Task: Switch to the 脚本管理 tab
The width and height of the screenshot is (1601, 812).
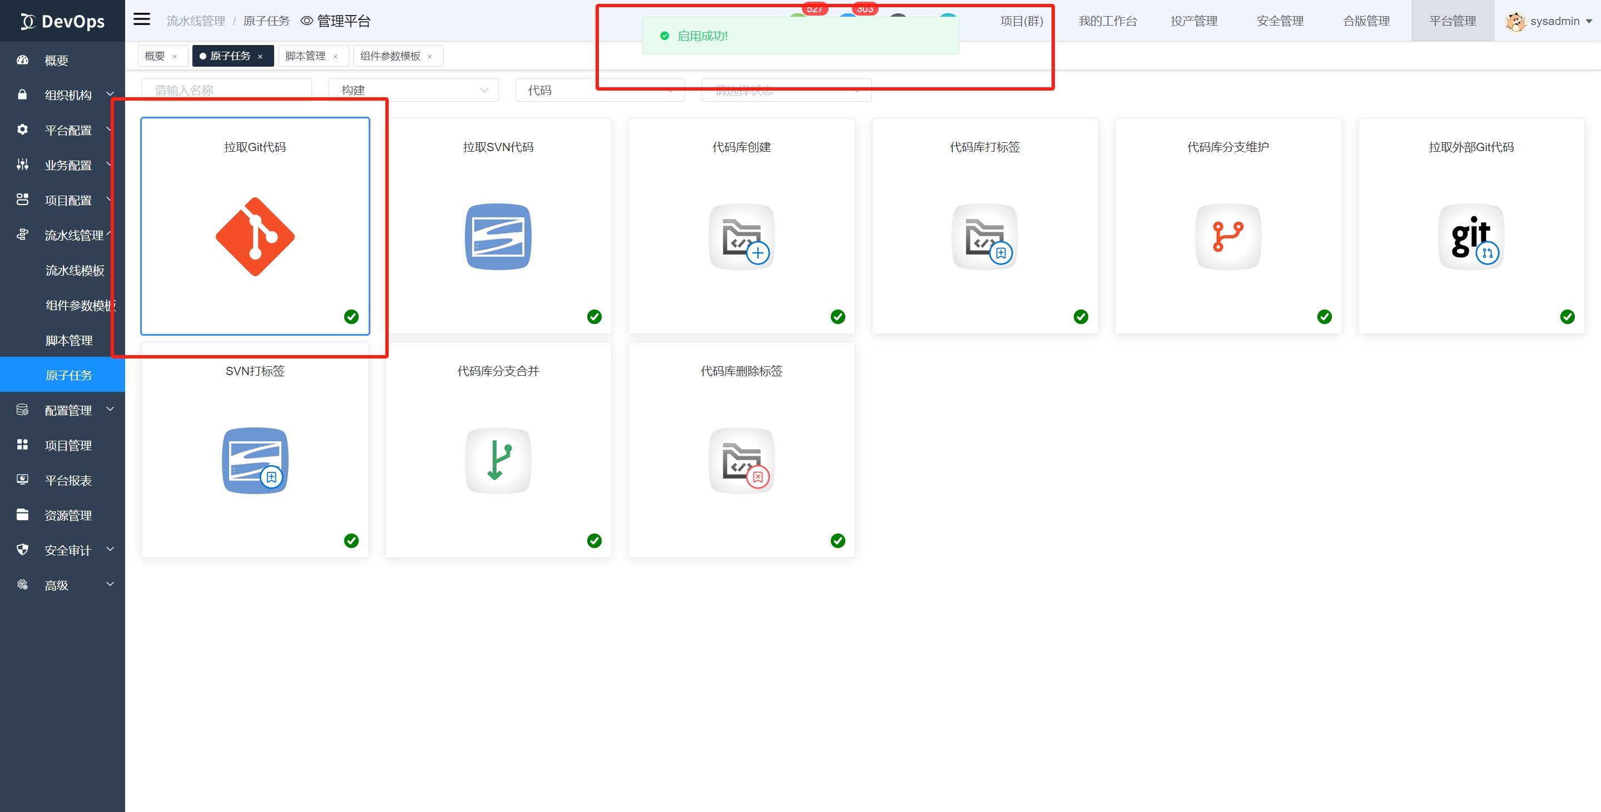Action: coord(305,56)
